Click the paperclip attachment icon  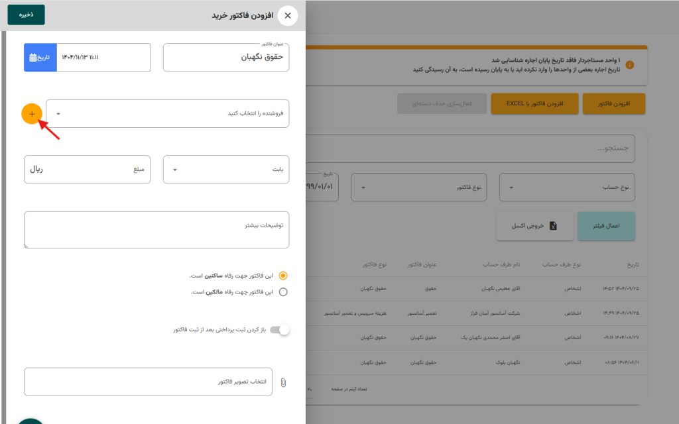283,382
